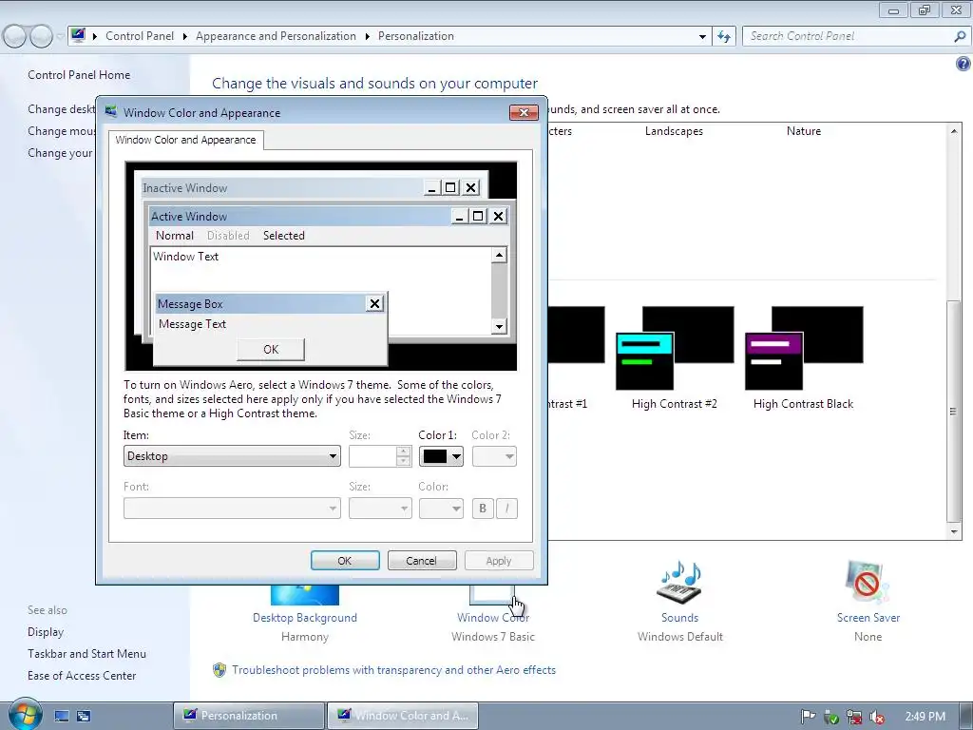Click the muted volume tray icon
The width and height of the screenshot is (973, 730).
[x=877, y=717]
